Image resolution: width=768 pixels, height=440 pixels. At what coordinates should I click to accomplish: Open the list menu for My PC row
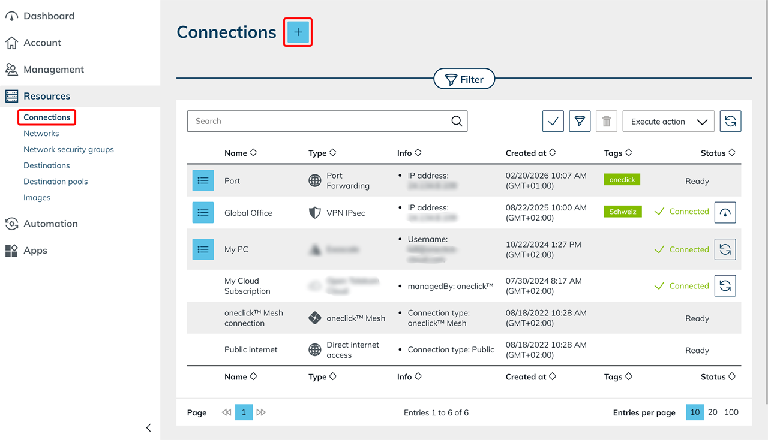203,249
